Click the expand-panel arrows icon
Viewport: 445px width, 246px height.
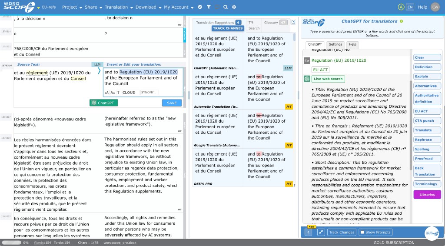(321, 232)
